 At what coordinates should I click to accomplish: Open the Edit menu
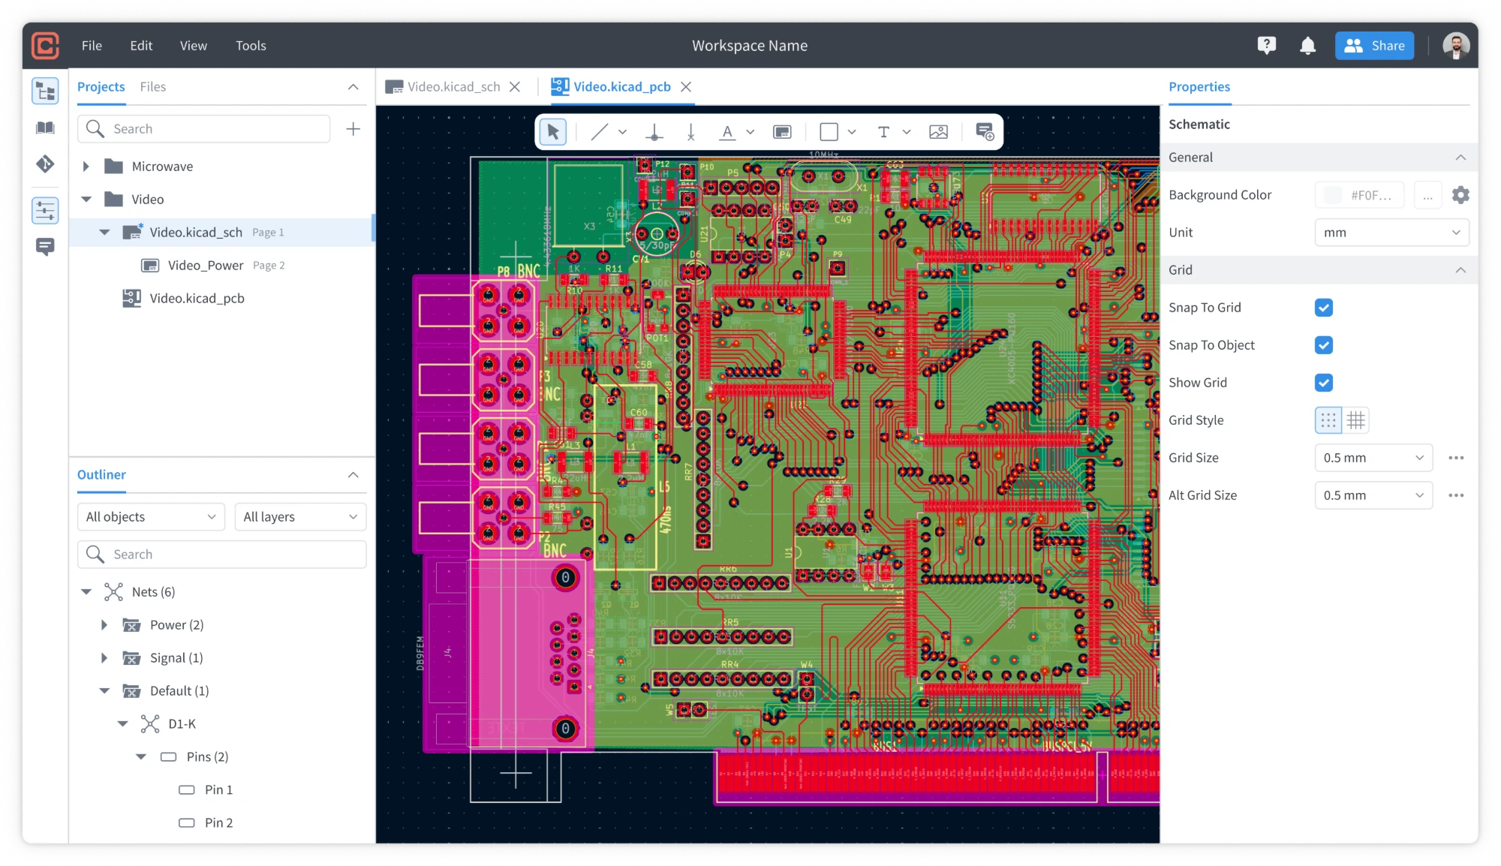pyautogui.click(x=141, y=46)
